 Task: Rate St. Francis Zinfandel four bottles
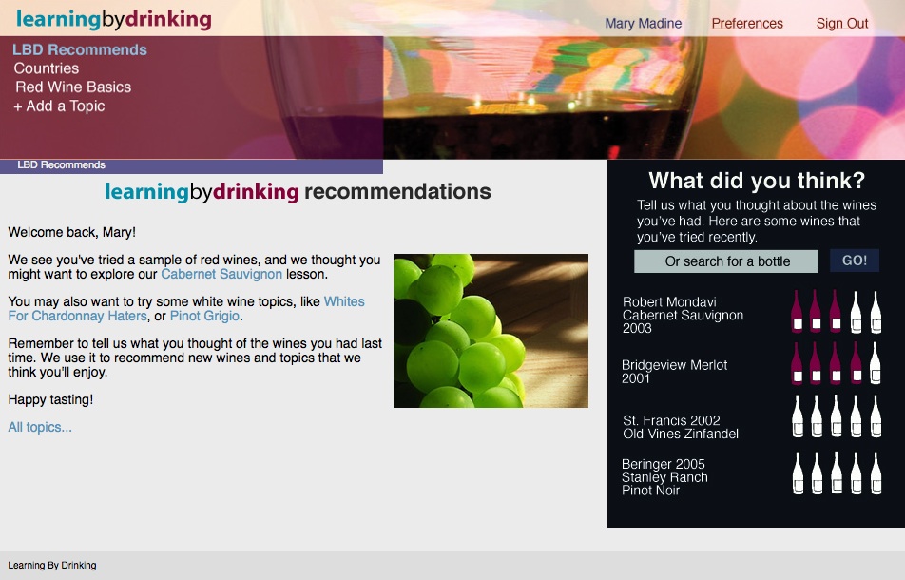point(856,416)
